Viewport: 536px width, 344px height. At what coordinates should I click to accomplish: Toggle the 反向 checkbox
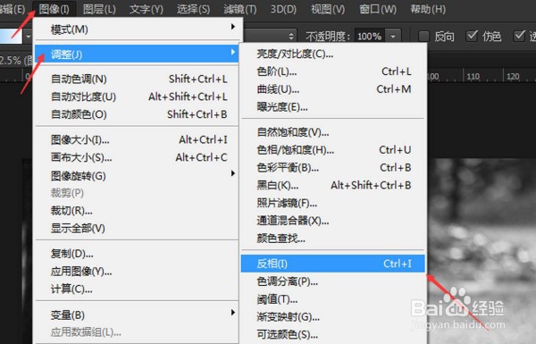tap(424, 36)
